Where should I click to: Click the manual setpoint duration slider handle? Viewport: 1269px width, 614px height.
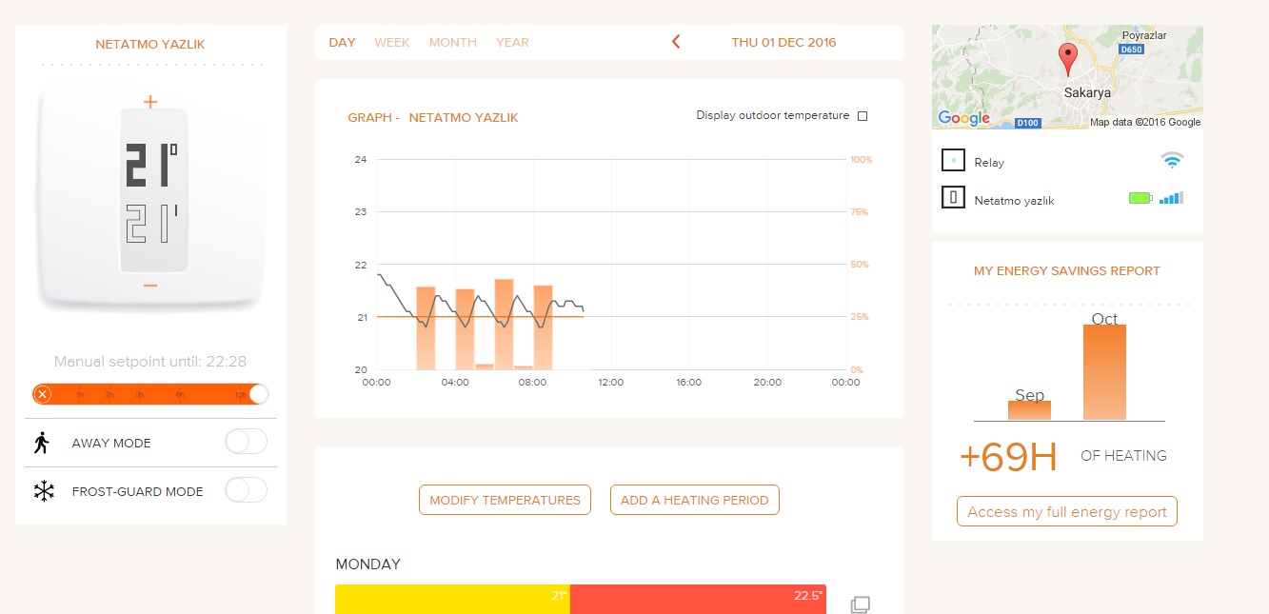258,394
